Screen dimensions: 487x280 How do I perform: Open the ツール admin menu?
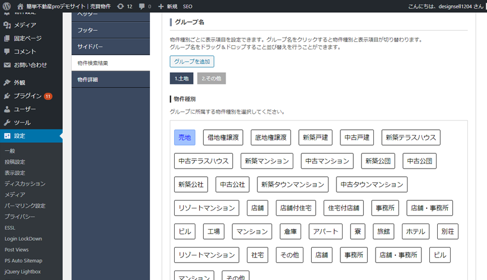(x=22, y=123)
